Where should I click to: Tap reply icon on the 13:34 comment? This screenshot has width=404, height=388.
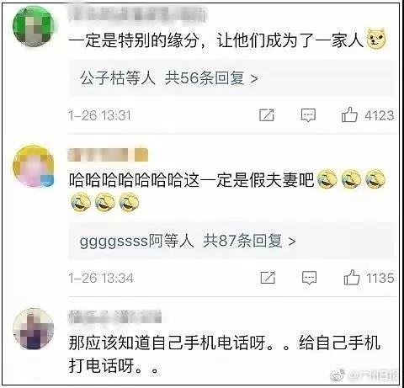tap(309, 278)
